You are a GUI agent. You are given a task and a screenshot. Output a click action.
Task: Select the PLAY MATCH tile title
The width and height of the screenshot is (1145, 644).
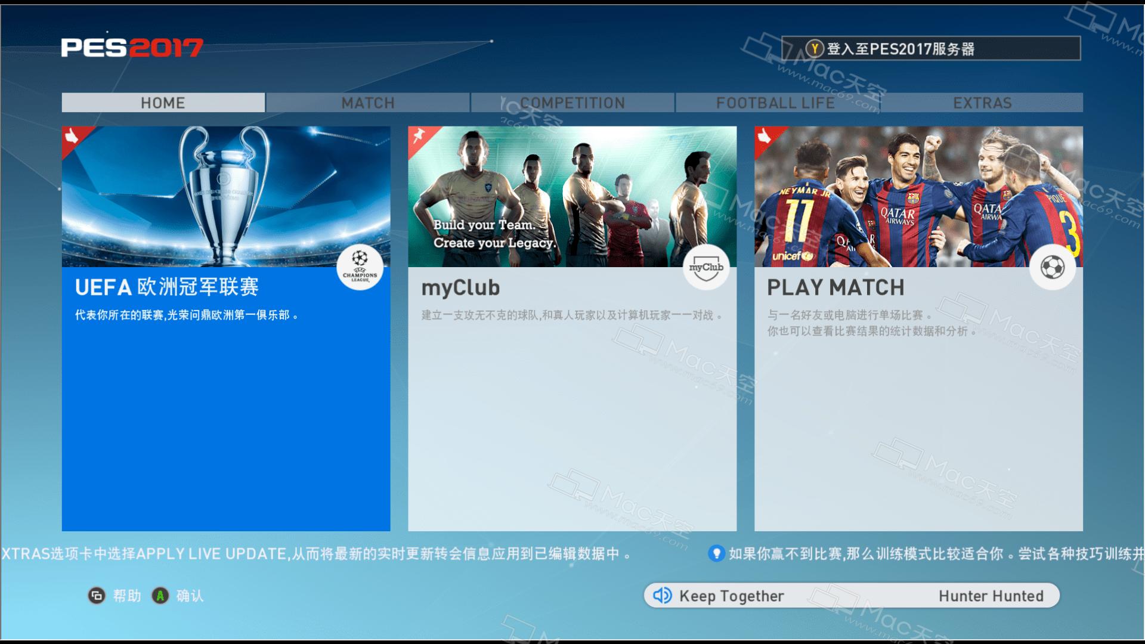pos(835,288)
